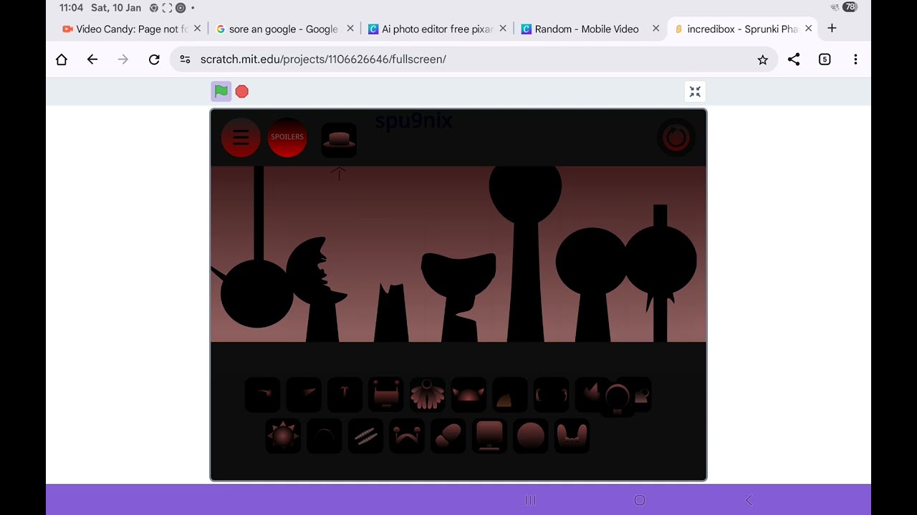917x515 pixels.
Task: Focus the scratch.mit.edu address bar
Action: 473,59
